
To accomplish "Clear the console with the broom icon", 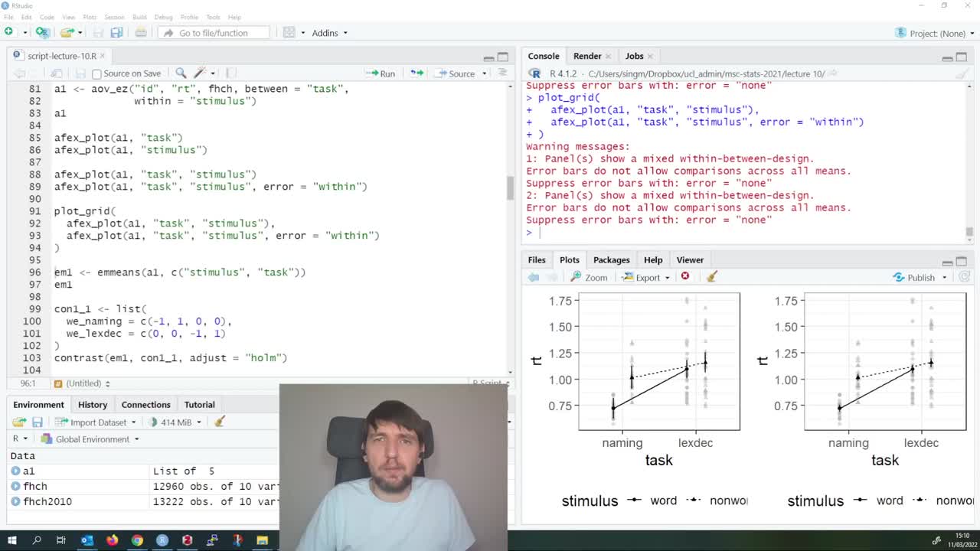I will point(962,74).
